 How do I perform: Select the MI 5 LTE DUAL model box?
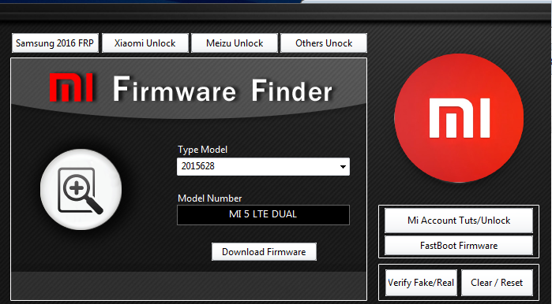(263, 215)
